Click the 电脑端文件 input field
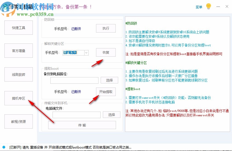Viewport: 232px width, 151px height. (77, 115)
